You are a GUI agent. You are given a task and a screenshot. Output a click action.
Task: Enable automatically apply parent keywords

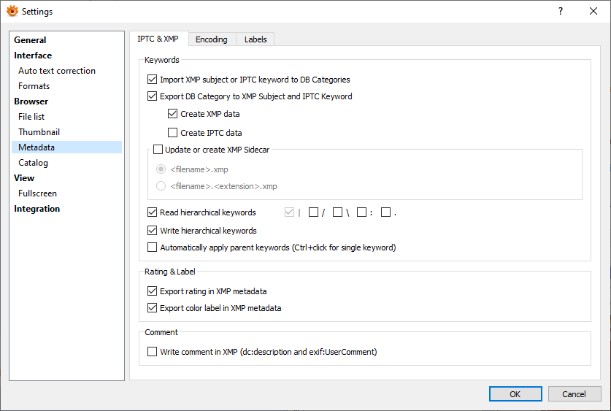[x=153, y=247]
